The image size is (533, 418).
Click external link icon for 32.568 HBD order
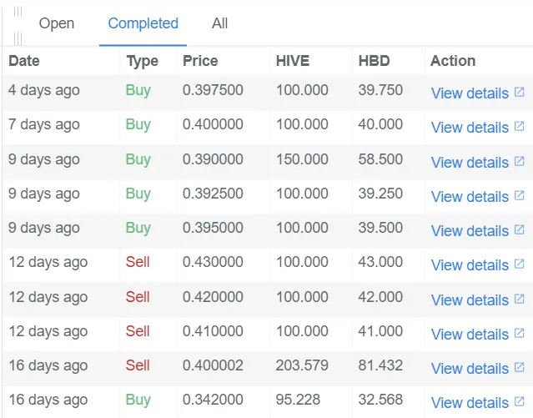tap(519, 401)
